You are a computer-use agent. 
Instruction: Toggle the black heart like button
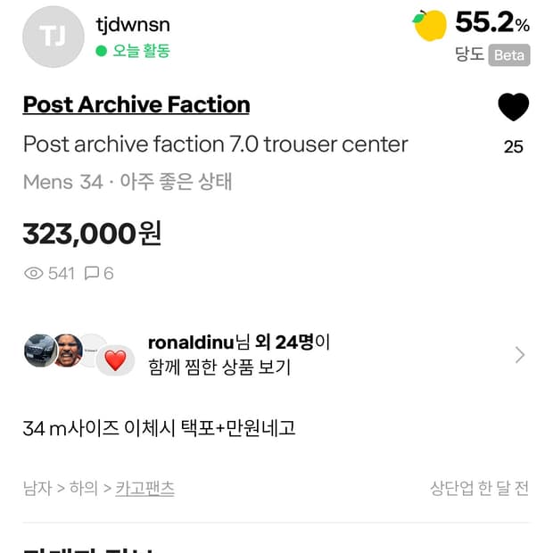coord(513,107)
